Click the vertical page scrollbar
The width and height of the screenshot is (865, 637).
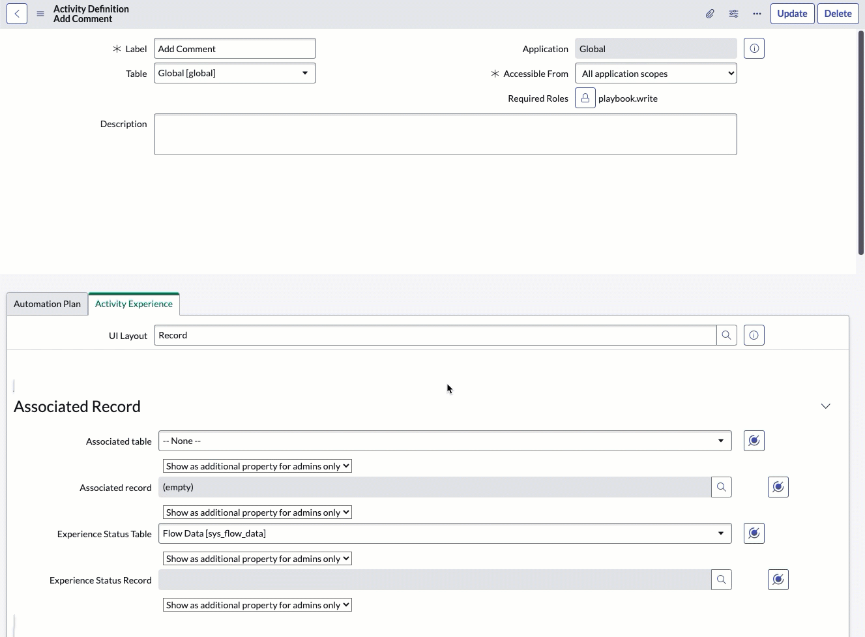(861, 142)
